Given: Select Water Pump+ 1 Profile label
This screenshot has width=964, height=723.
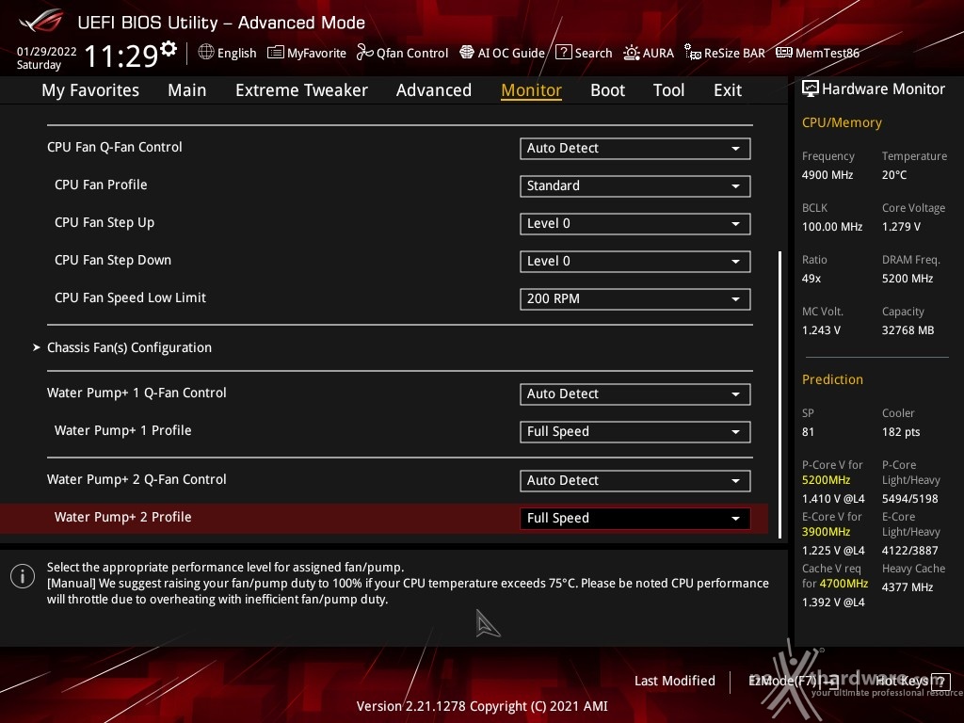Looking at the screenshot, I should [x=123, y=430].
